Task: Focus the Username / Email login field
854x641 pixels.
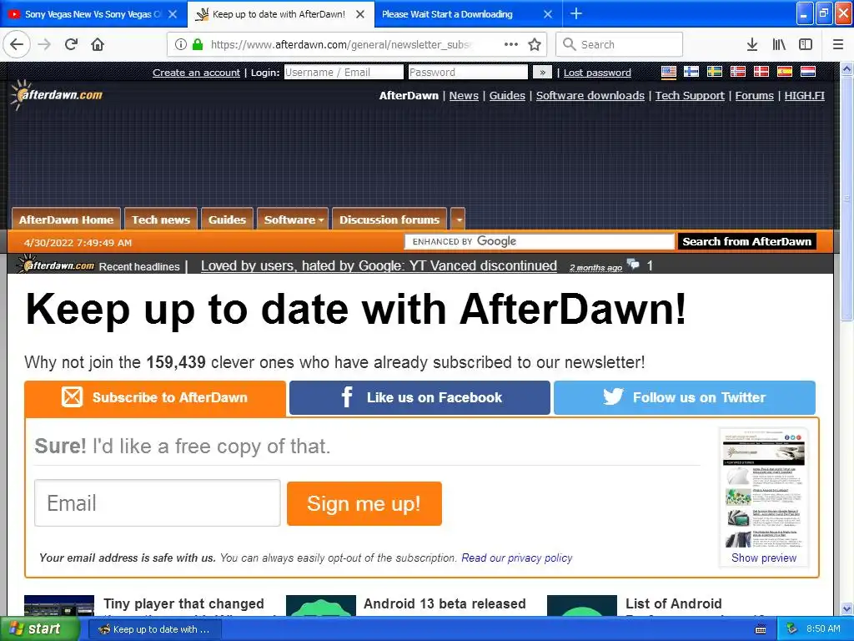Action: pos(344,72)
